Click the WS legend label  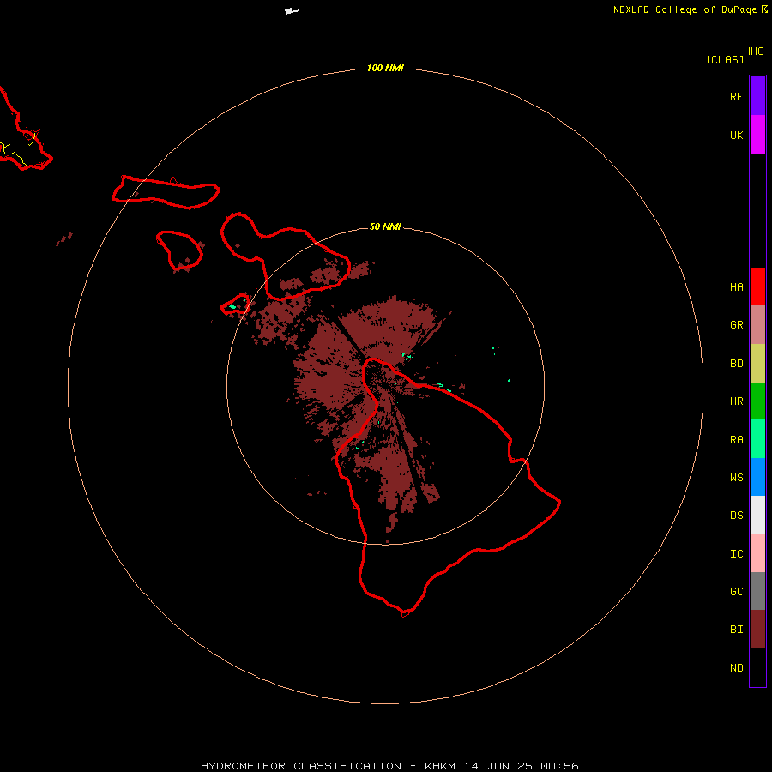coord(736,478)
